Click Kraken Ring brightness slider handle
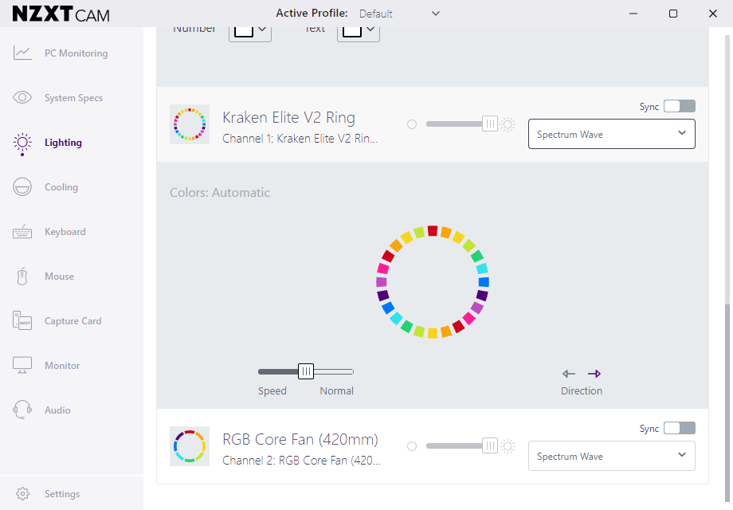This screenshot has height=510, width=733. pos(490,124)
